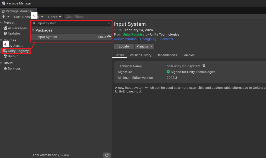
Task: Click the Unity Registry green link
Action: tap(133, 34)
